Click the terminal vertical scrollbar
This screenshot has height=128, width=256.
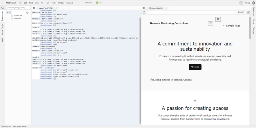[x=140, y=70]
